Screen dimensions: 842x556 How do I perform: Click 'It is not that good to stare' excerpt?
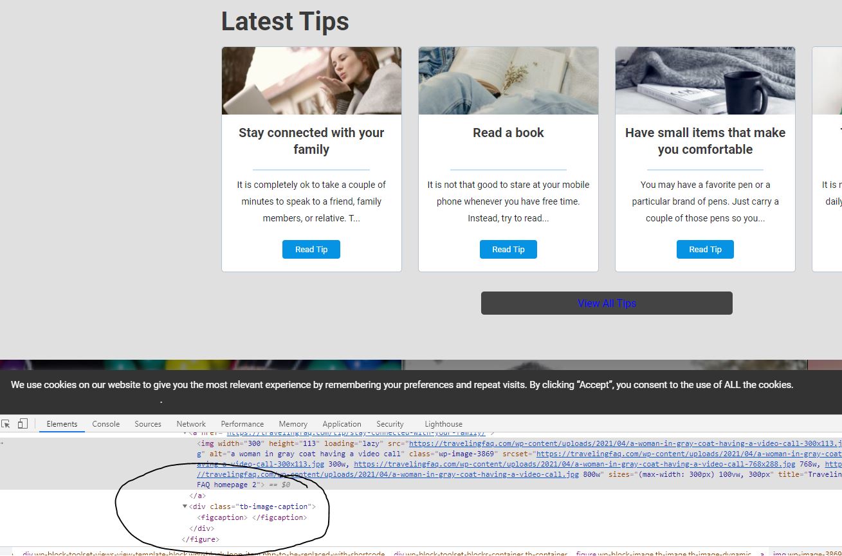[x=508, y=201]
